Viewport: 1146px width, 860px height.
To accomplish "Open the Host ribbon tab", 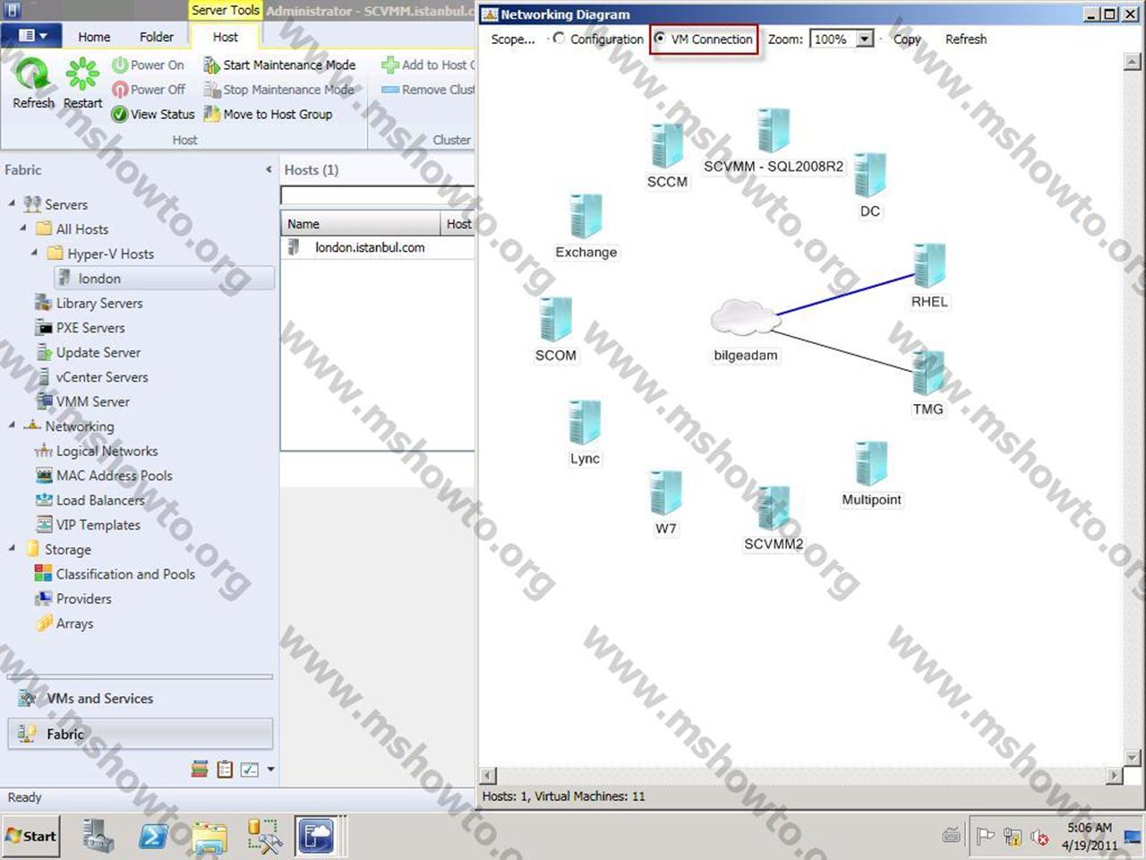I will 226,37.
